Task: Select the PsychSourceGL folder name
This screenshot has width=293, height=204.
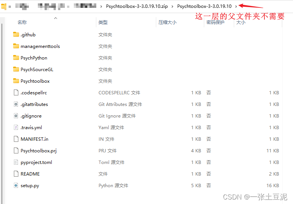Action: [x=37, y=69]
